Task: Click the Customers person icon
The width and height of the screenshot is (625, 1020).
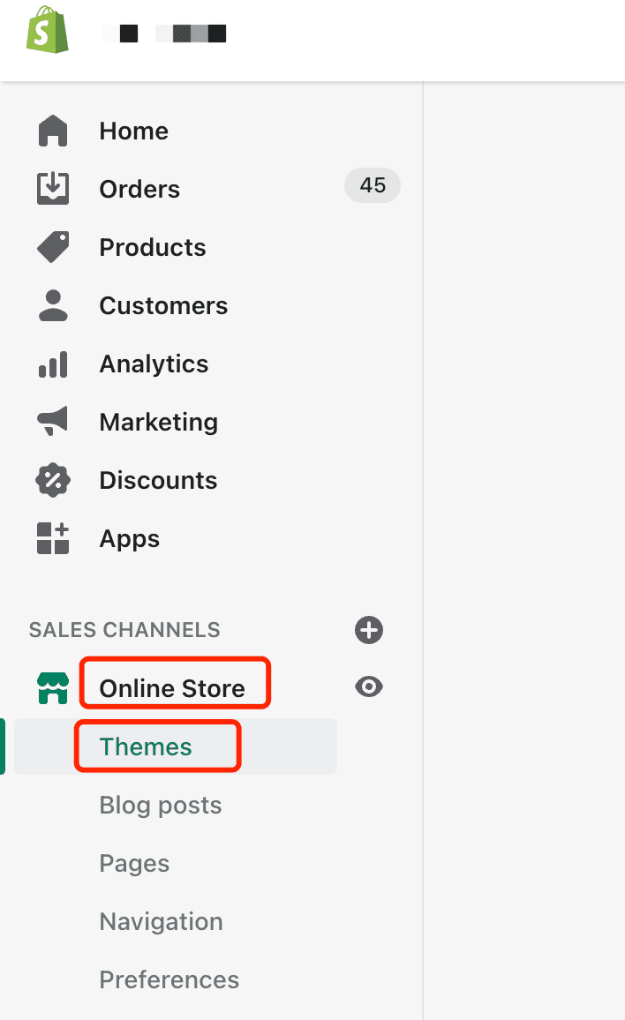Action: click(x=53, y=306)
